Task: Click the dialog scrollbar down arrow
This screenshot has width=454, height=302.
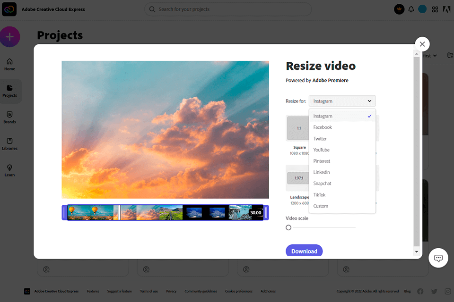Action: [416, 252]
